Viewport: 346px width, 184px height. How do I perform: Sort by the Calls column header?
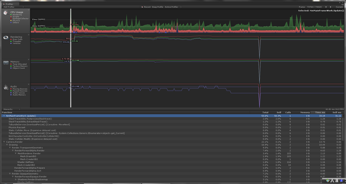pyautogui.click(x=288, y=112)
